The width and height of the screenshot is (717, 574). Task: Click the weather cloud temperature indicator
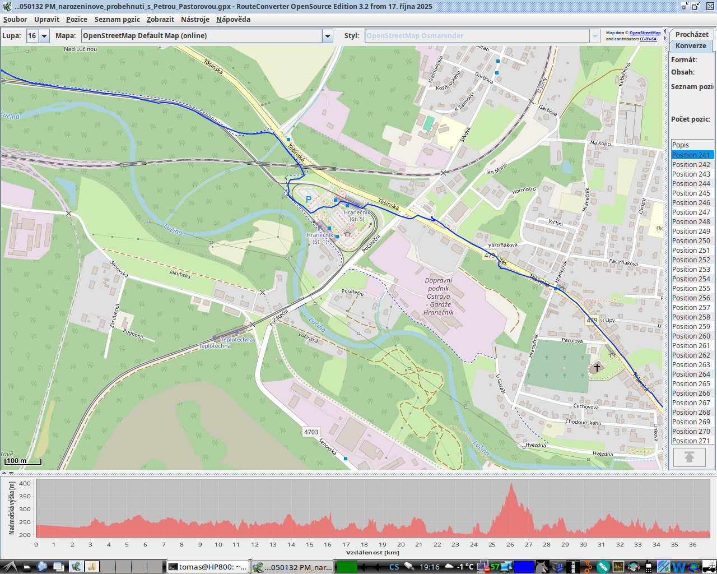[x=458, y=567]
